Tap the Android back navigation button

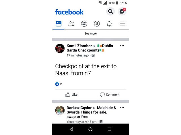[72, 129]
